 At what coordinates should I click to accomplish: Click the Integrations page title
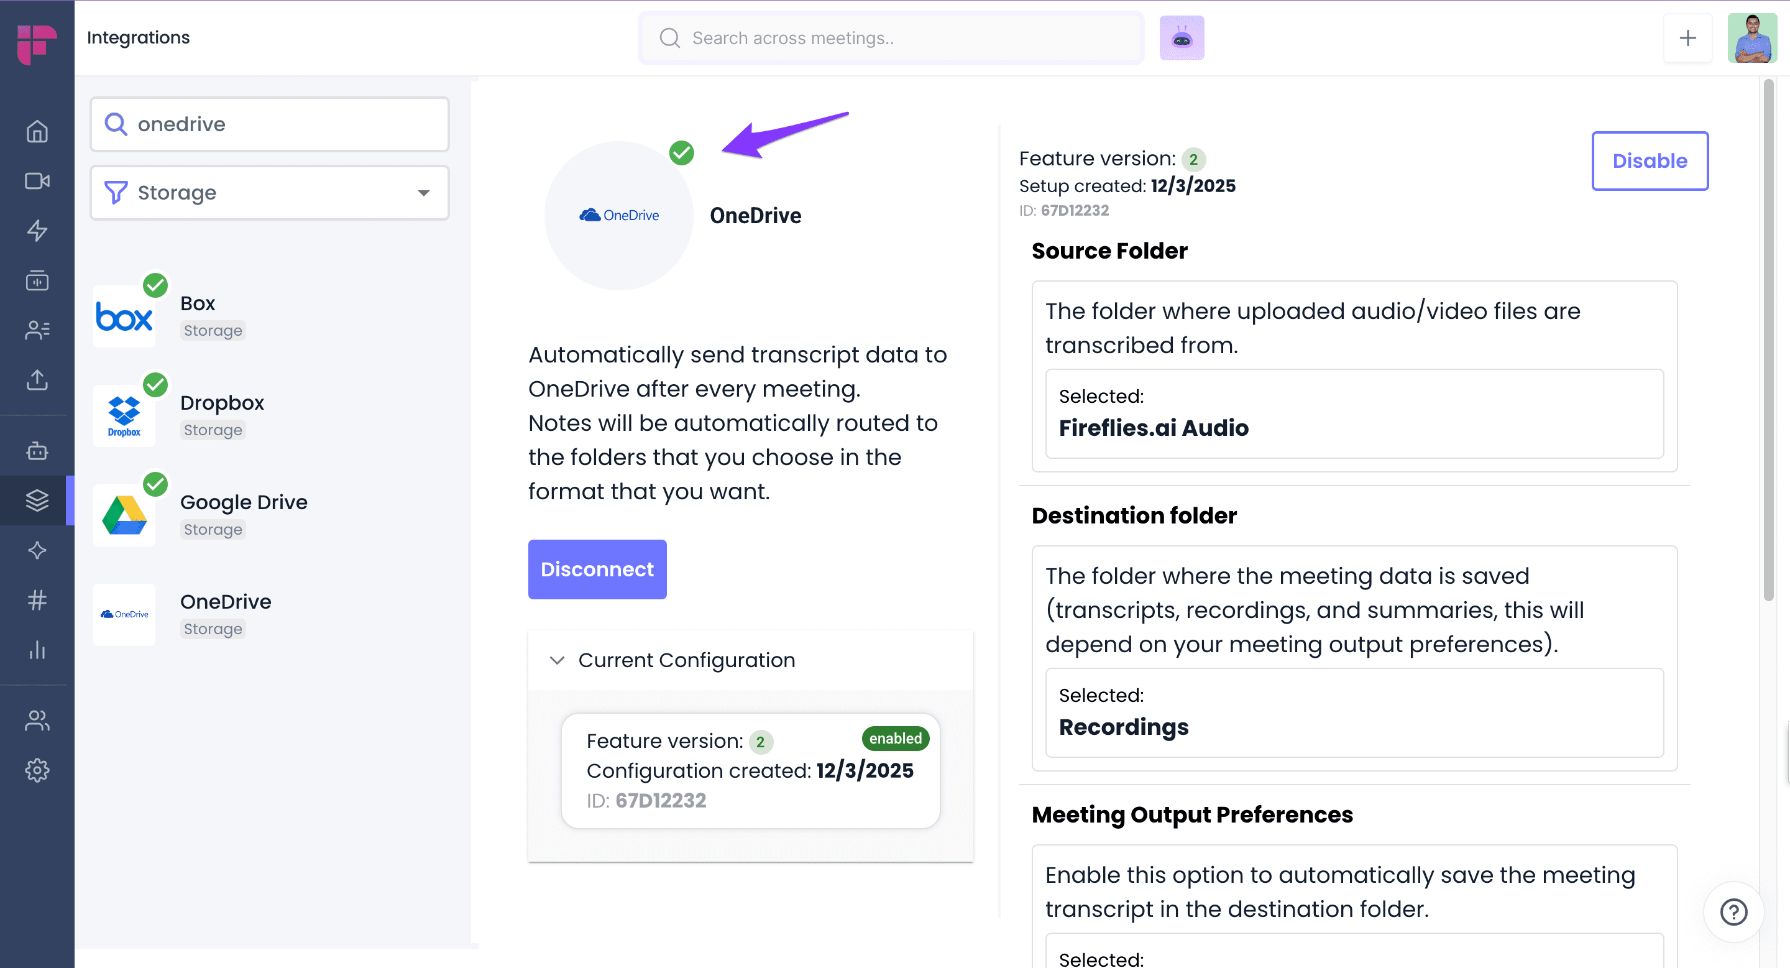click(138, 37)
